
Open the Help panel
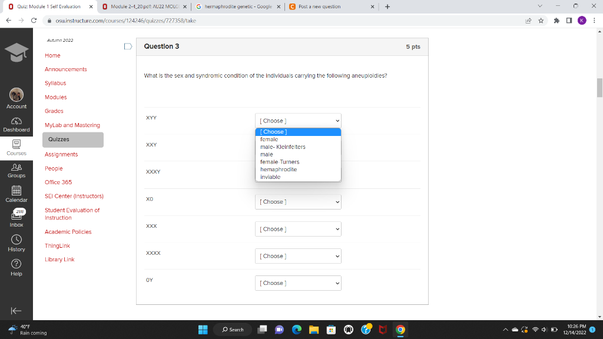(16, 266)
